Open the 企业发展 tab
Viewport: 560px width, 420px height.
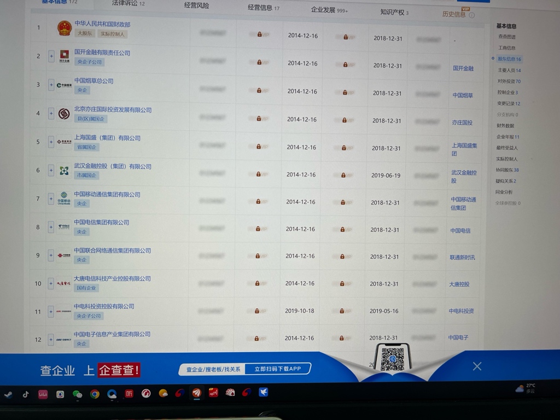coord(329,10)
